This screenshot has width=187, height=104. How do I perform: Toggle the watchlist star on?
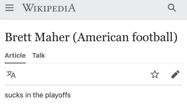155,74
